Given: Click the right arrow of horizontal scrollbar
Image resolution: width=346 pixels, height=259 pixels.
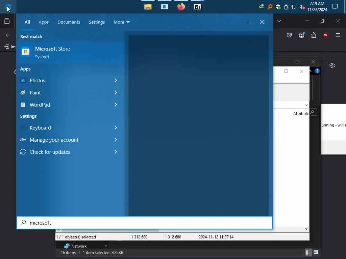Looking at the screenshot, I should tap(306, 229).
